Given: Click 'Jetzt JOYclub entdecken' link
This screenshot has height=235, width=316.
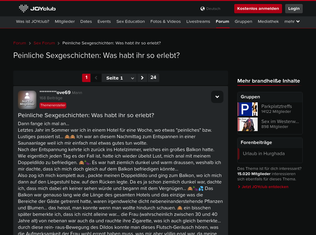Looking at the screenshot, I should [265, 187].
